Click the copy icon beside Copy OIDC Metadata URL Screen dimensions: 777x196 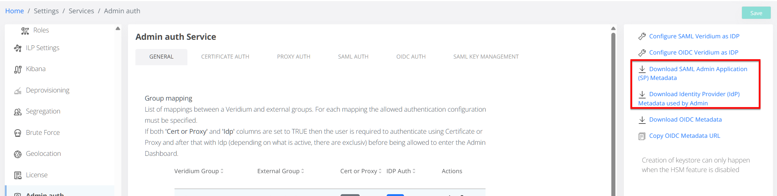[x=642, y=136]
